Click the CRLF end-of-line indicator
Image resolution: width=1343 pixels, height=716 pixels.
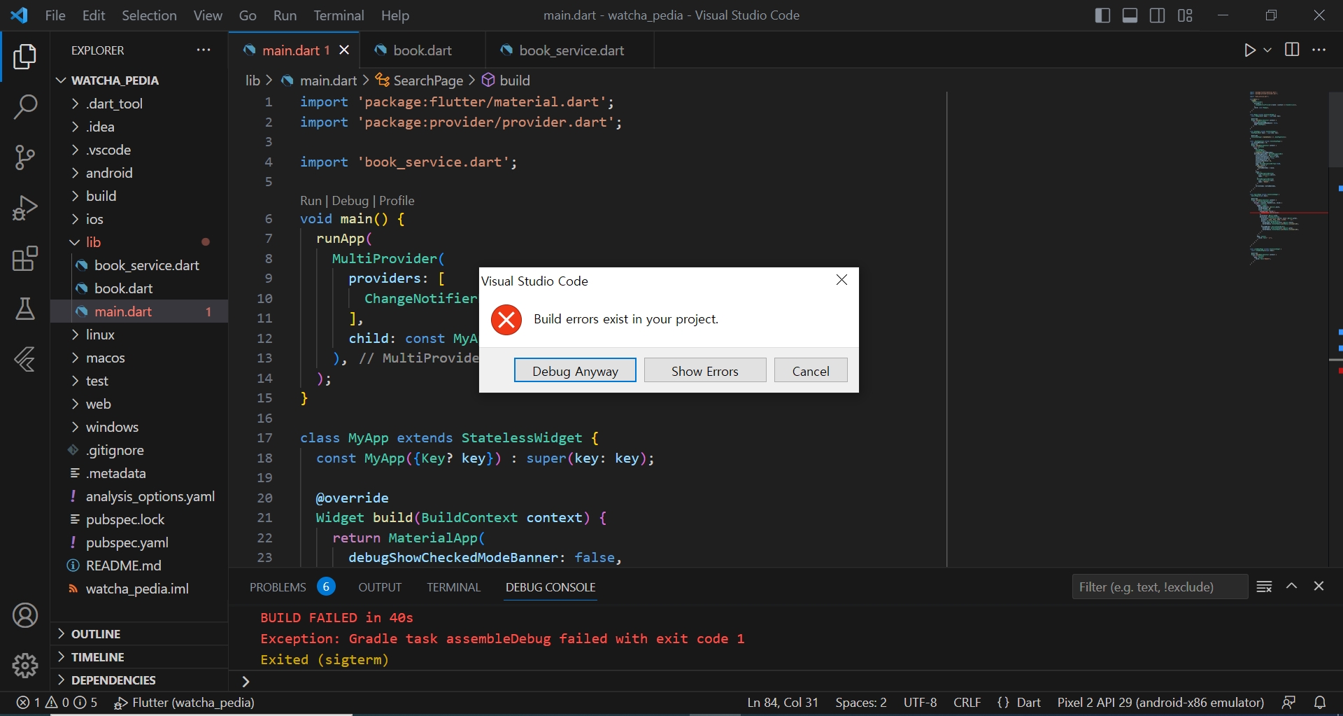click(x=967, y=702)
